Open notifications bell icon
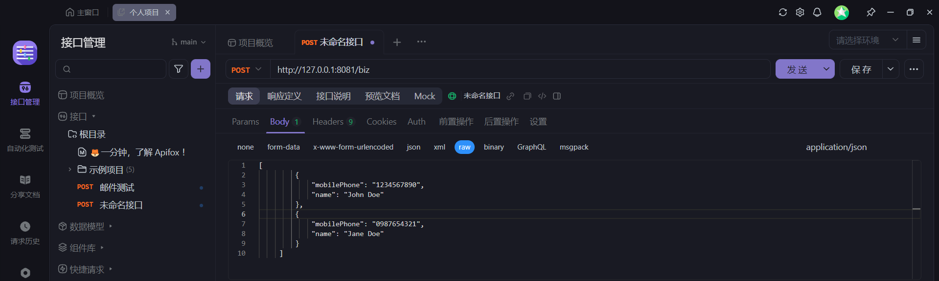Viewport: 939px width, 281px height. tap(817, 12)
